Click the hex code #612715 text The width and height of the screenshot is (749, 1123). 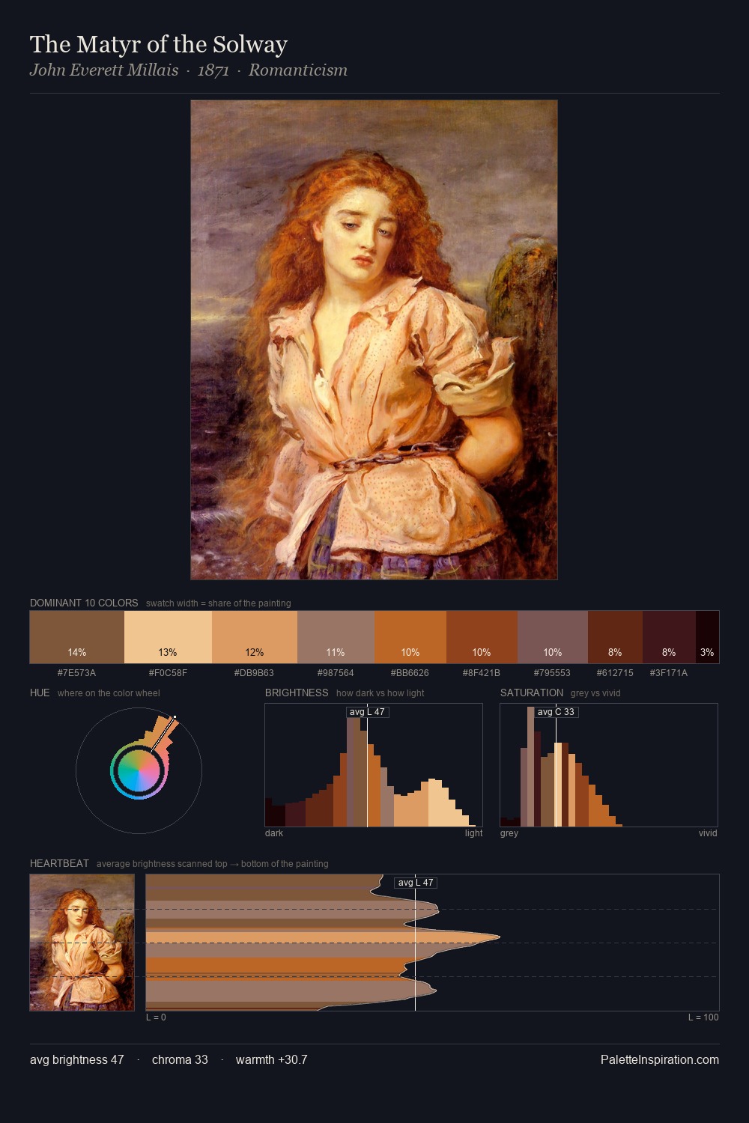coord(615,672)
